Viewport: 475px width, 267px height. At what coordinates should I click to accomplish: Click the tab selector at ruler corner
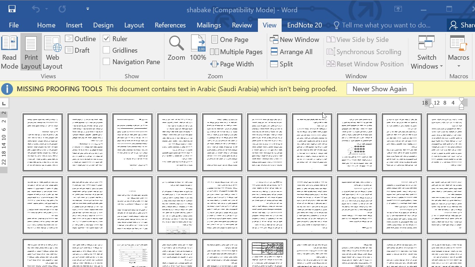coord(4,103)
